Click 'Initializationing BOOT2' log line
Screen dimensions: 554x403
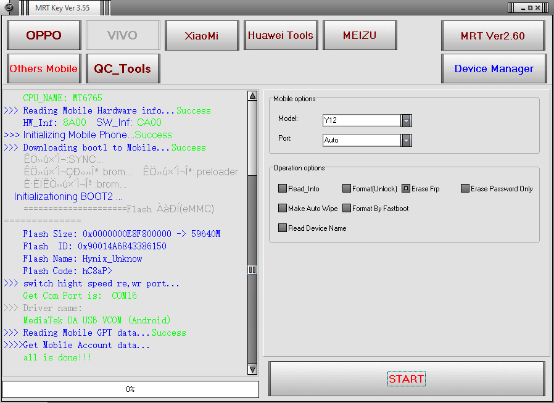[68, 196]
